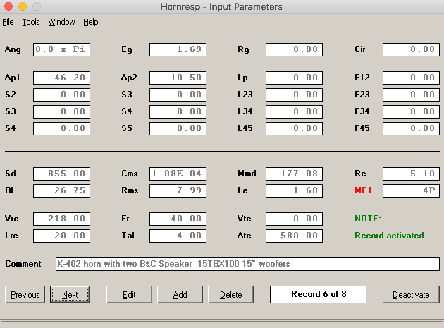Click the F12 input field

(411, 78)
